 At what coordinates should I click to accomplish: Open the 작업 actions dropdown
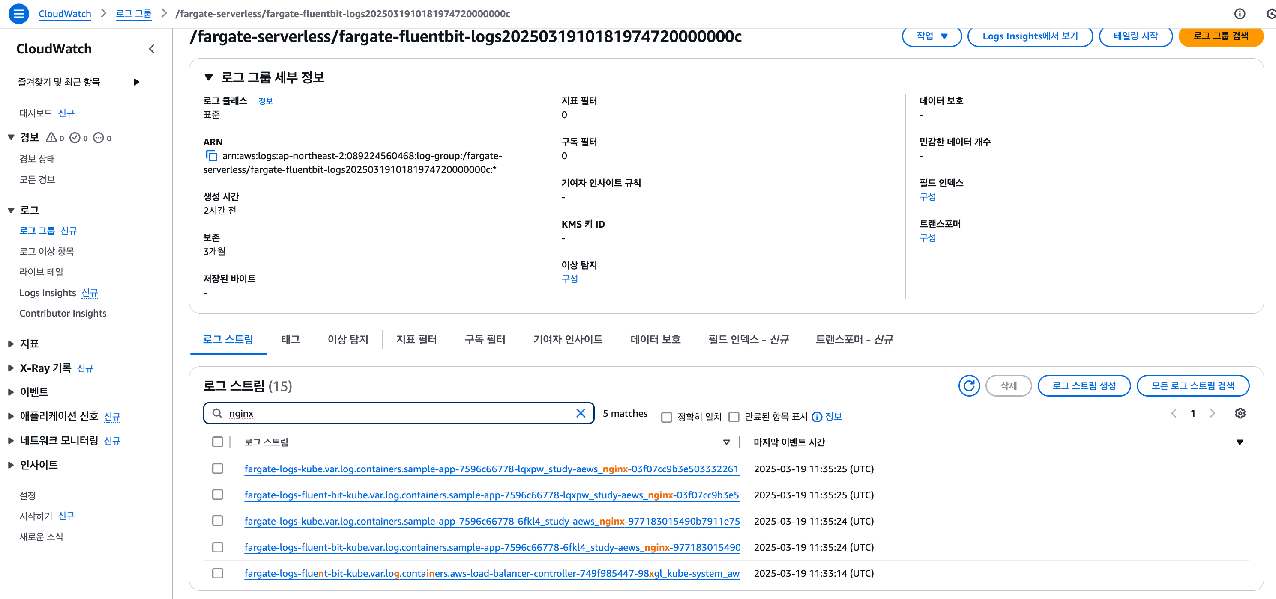(x=931, y=36)
